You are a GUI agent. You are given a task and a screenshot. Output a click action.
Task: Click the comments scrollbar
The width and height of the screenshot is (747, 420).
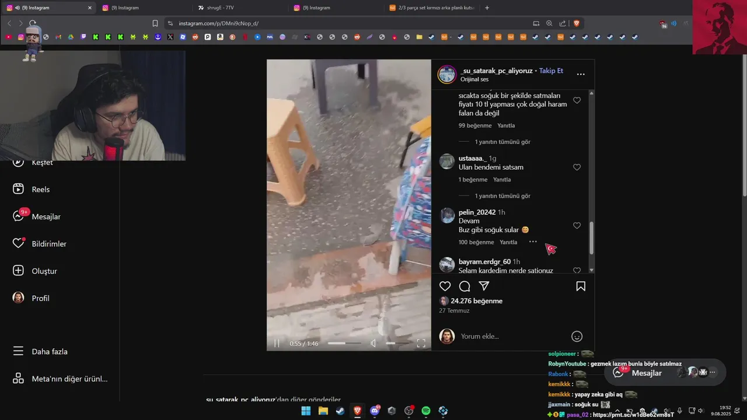592,238
